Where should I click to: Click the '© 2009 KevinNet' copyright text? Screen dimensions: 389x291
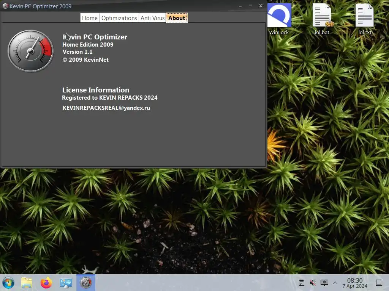(85, 59)
